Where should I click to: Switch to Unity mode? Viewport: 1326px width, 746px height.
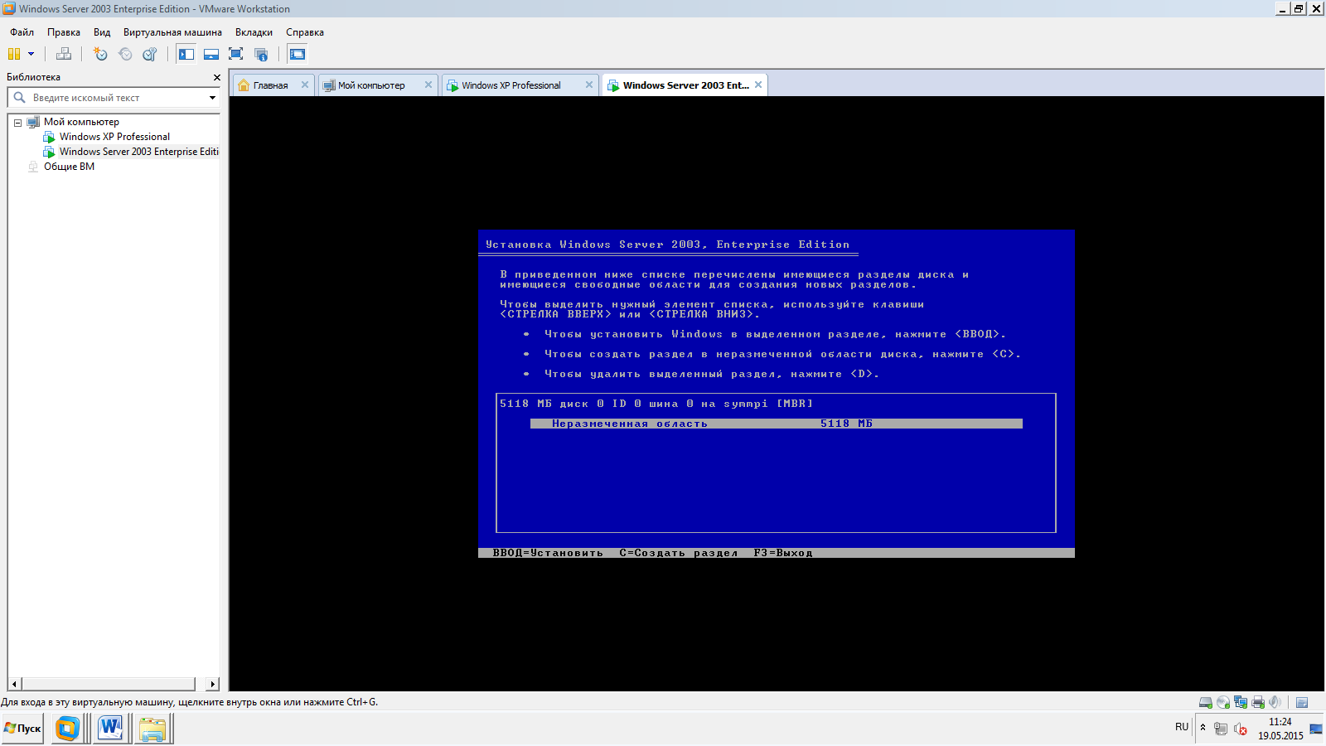[261, 54]
